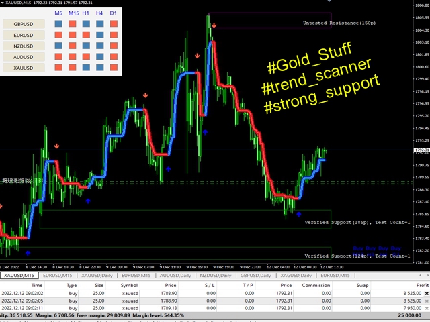Click the D1 timeframe column header
Image resolution: width=430 pixels, height=322 pixels.
coord(114,13)
